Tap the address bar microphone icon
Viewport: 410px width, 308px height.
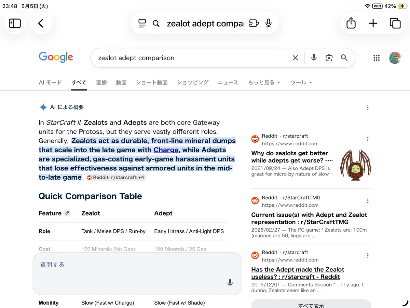coord(269,23)
